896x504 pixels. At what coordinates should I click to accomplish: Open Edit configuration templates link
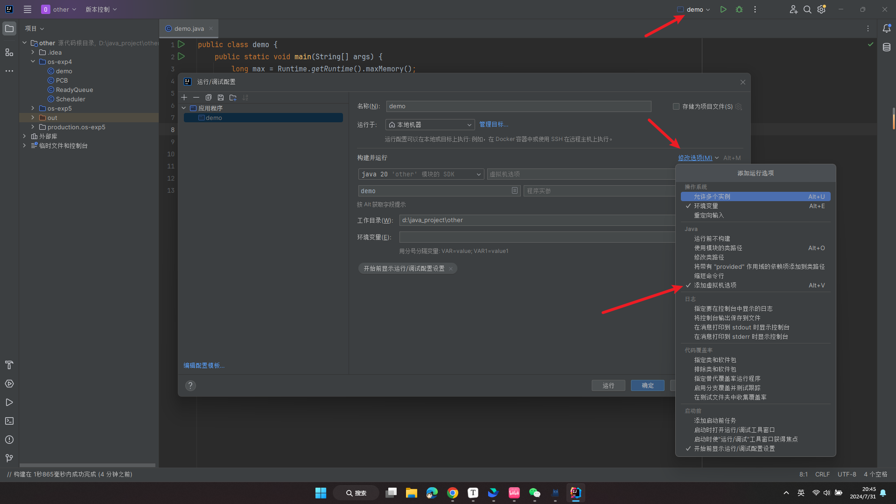(204, 365)
